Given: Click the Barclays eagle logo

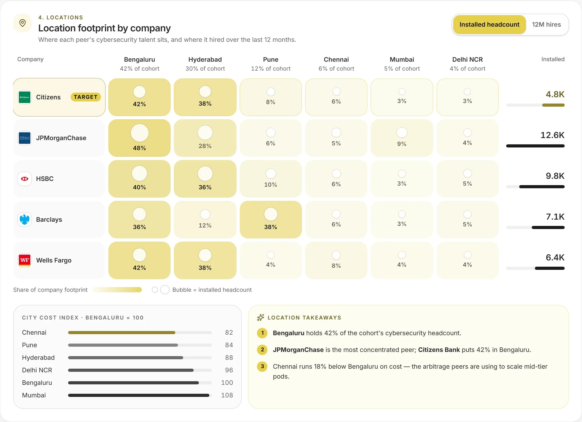Looking at the screenshot, I should tap(25, 220).
